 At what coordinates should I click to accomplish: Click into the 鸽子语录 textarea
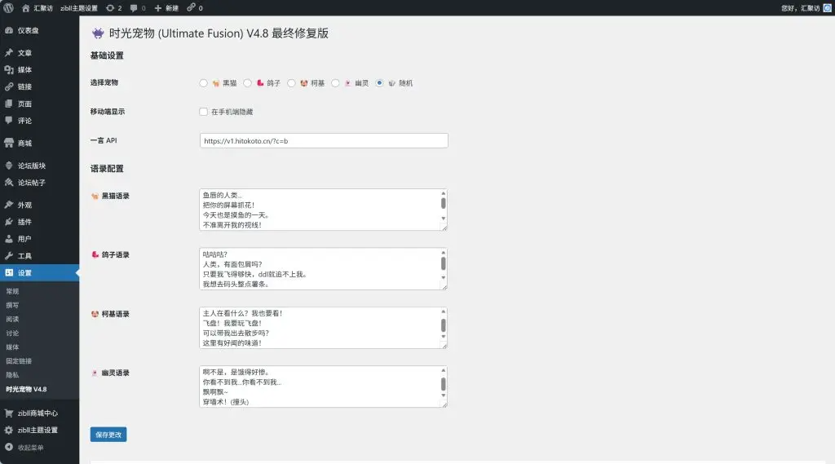click(x=323, y=268)
